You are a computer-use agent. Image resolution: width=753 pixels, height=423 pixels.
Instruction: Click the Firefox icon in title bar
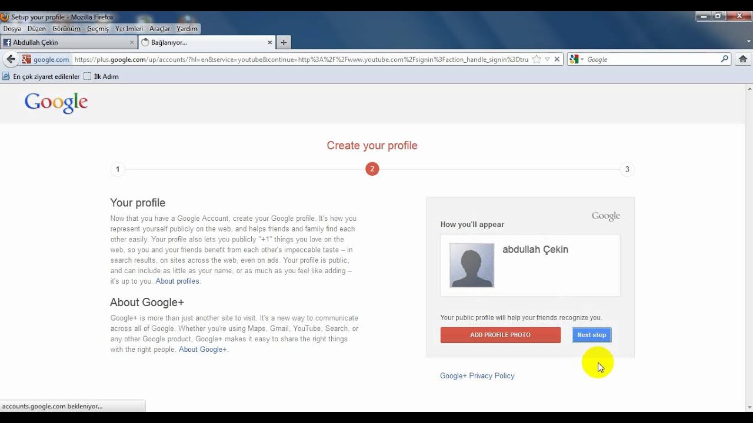click(x=5, y=17)
